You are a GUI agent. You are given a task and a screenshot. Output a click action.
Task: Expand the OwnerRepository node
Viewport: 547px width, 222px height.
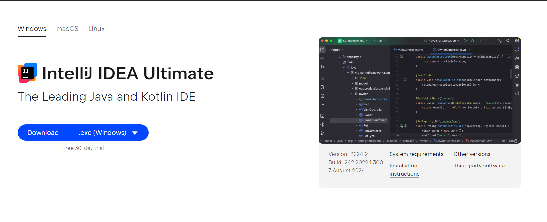(x=356, y=99)
